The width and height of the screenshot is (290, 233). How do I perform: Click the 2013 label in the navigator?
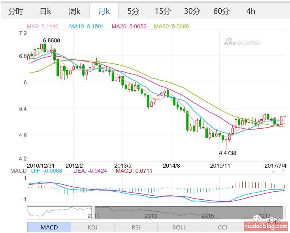pyautogui.click(x=151, y=216)
